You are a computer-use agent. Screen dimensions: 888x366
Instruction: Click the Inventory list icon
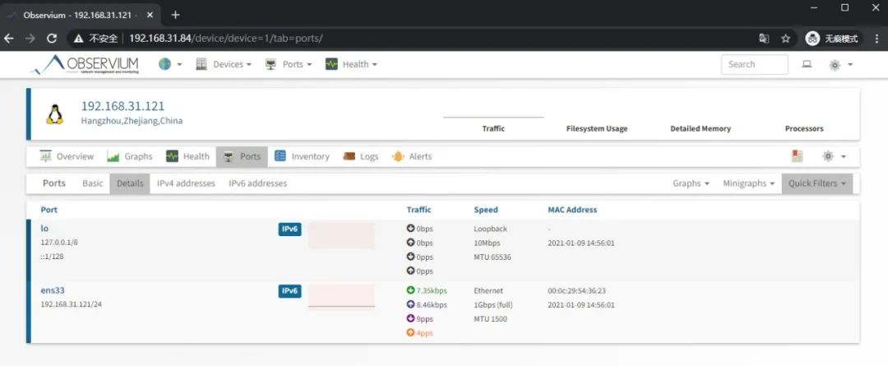click(x=280, y=156)
